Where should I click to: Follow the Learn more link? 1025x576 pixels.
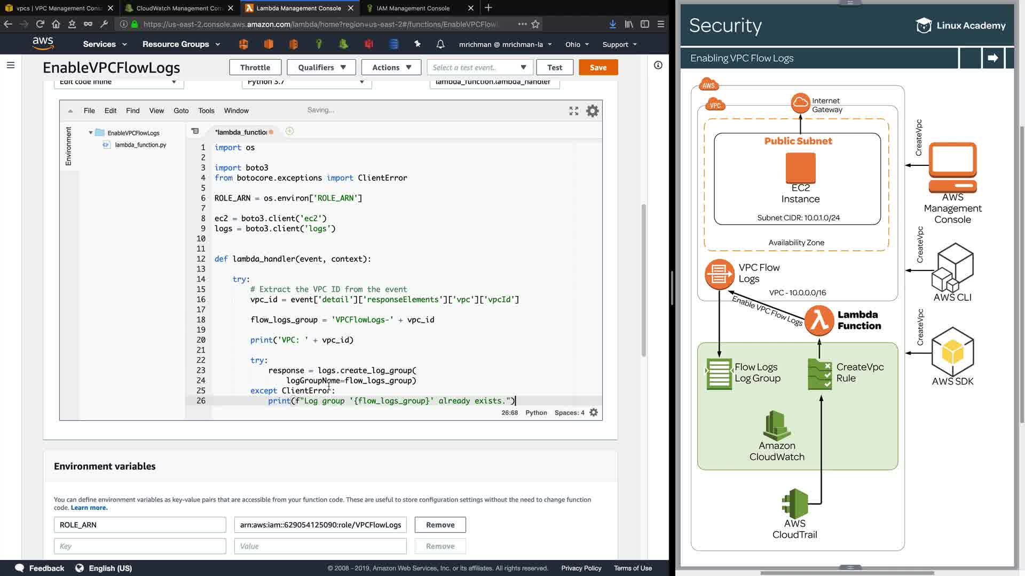point(89,508)
